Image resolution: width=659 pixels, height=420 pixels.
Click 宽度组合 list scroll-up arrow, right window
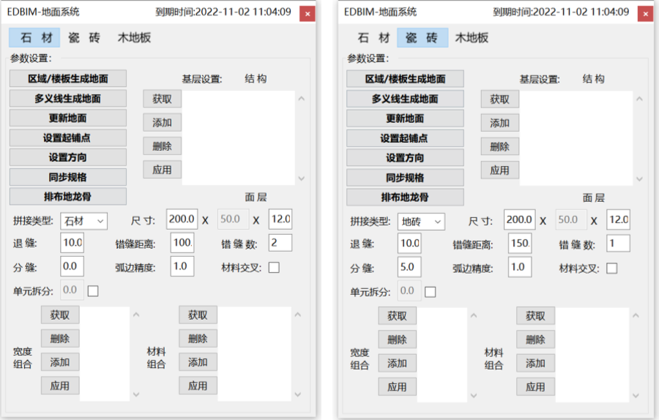pyautogui.click(x=474, y=315)
